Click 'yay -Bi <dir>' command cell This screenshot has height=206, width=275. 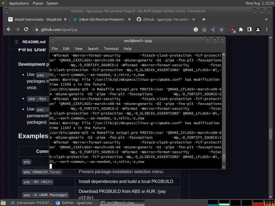(38, 182)
